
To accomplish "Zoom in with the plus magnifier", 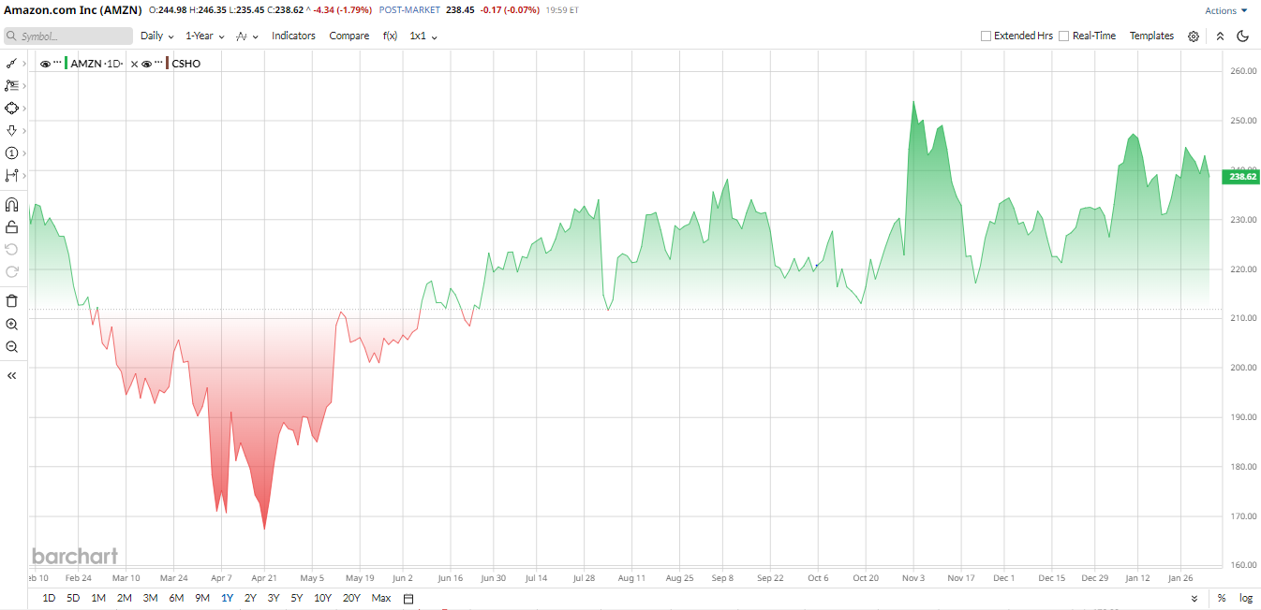I will point(11,324).
